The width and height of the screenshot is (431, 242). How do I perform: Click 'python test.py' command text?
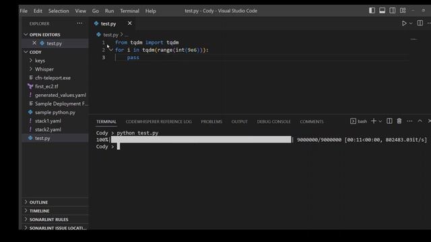coord(137,133)
